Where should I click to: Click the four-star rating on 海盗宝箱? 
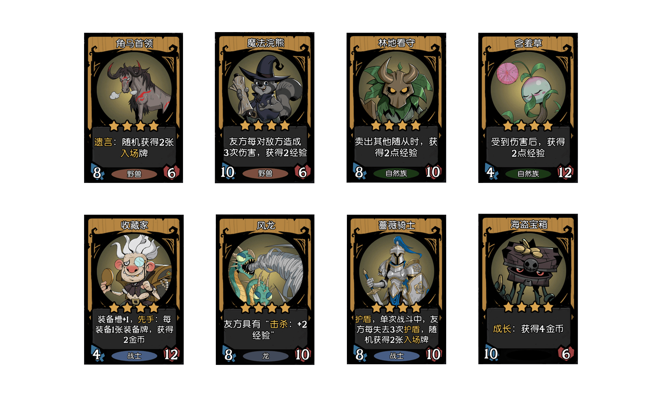(x=528, y=307)
